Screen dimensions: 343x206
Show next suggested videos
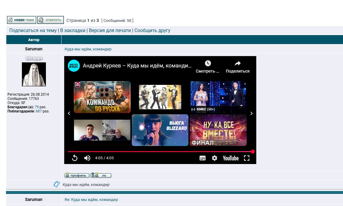[x=251, y=113]
